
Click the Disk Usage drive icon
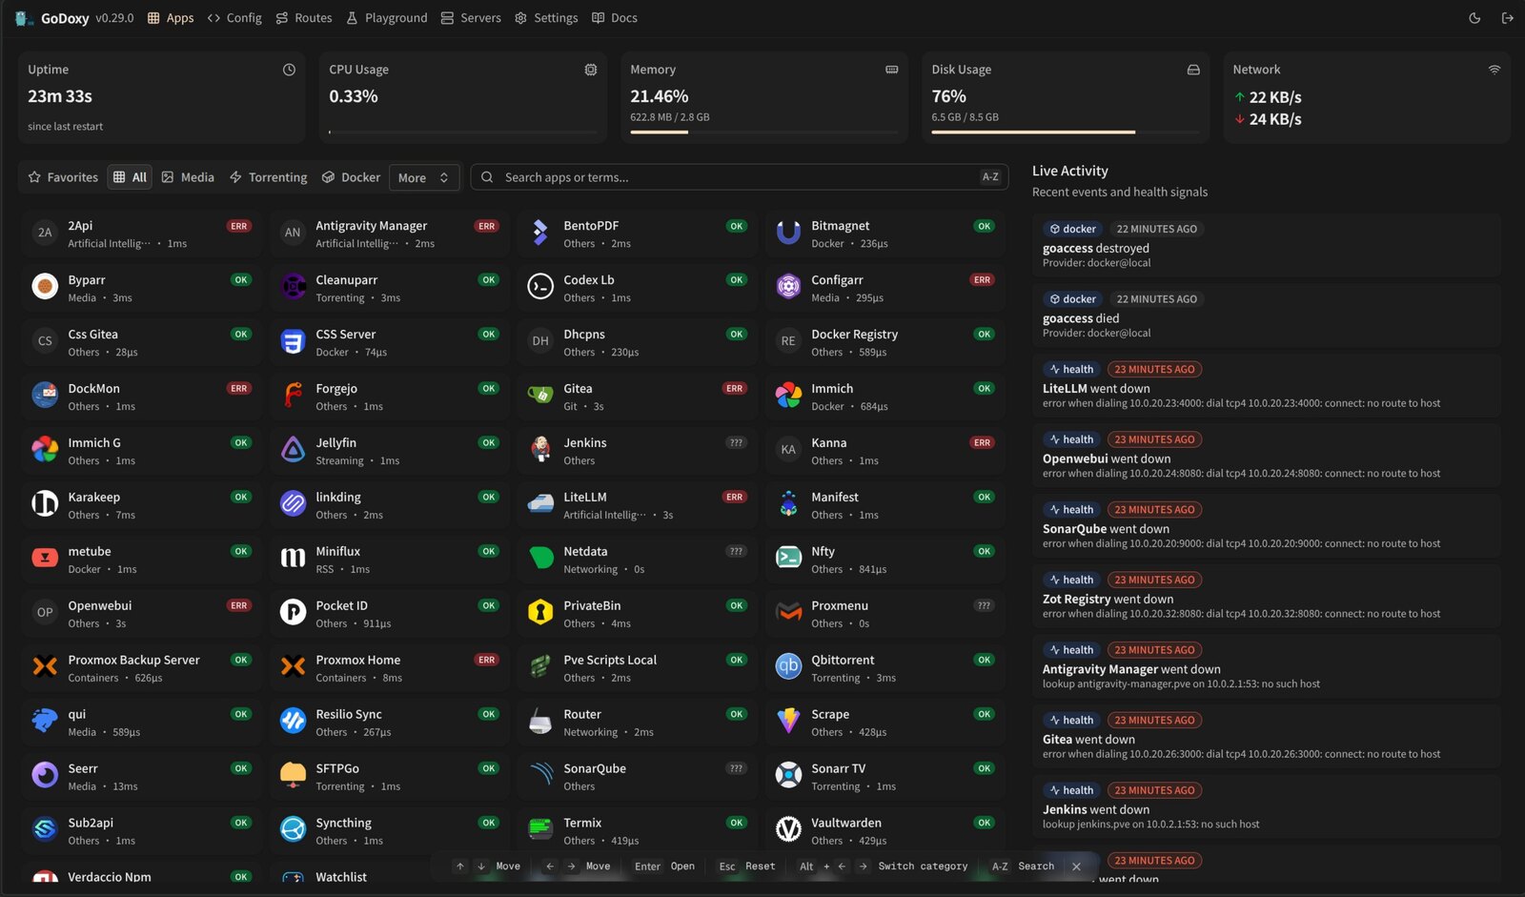1193,70
